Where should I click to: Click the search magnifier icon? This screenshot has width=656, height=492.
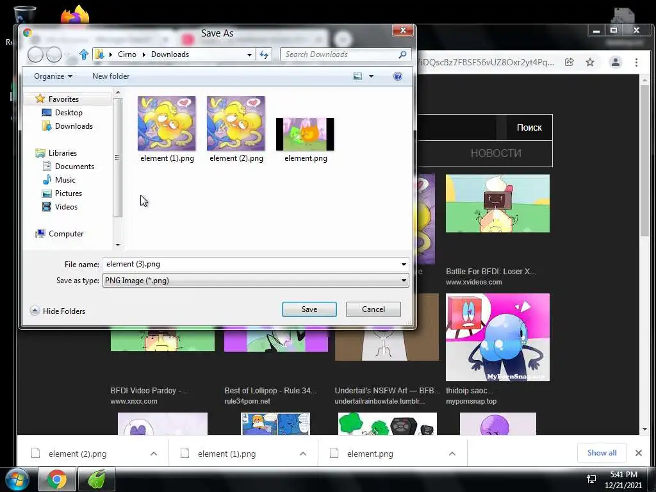pos(402,54)
